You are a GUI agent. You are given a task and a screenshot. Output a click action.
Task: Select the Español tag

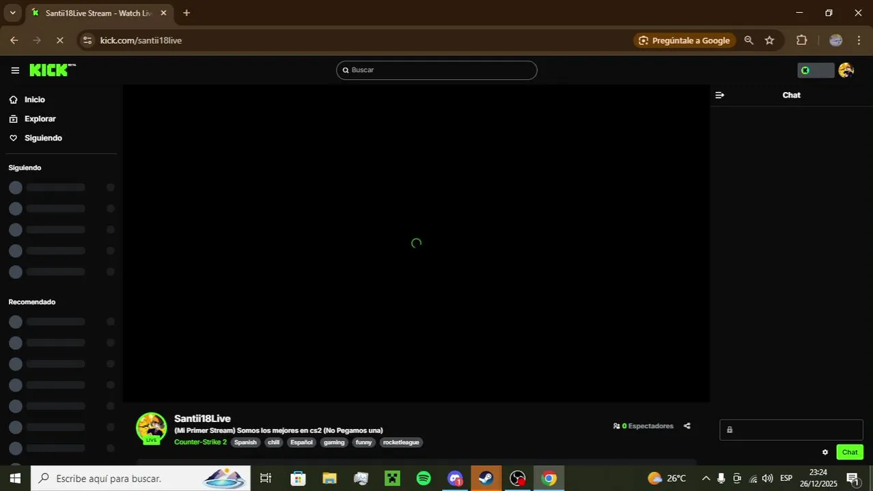(301, 443)
